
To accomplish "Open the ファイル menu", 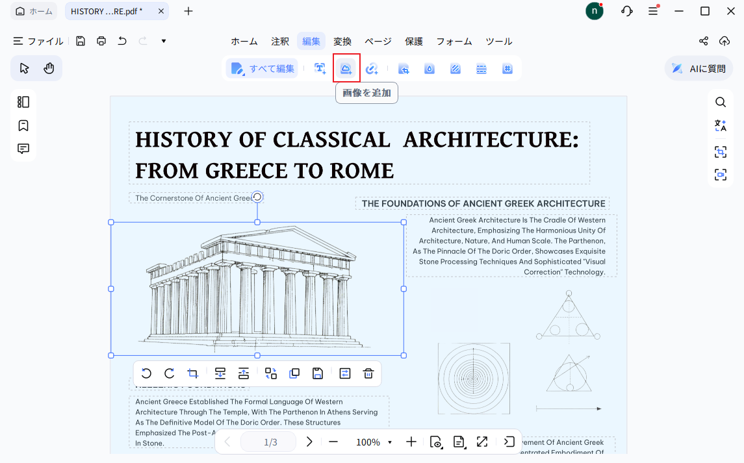I will [x=38, y=42].
